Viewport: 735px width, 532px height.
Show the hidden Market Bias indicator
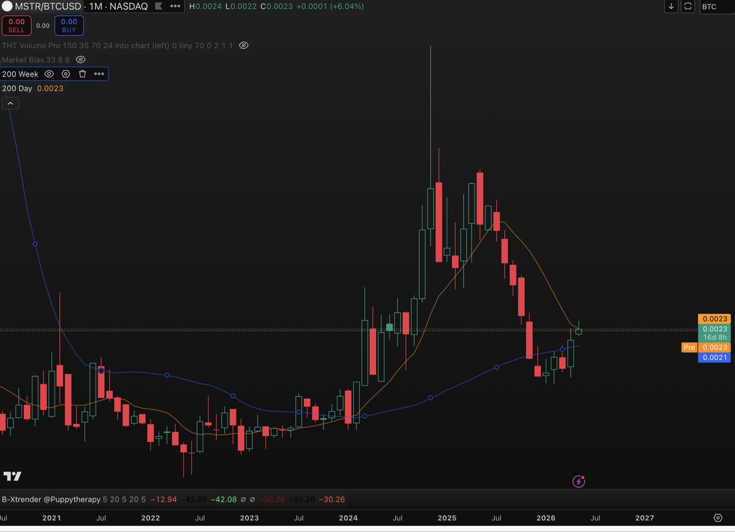81,60
